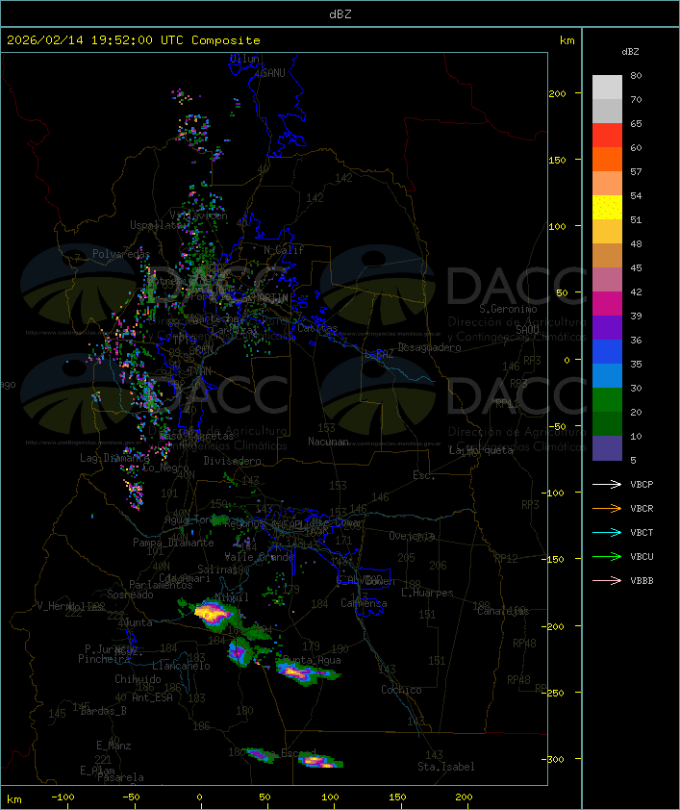Screen dimensions: 680x810
Task: Click the timestamp 2026/02/14 19:52:00 UTC Composite
Action: click(x=134, y=40)
